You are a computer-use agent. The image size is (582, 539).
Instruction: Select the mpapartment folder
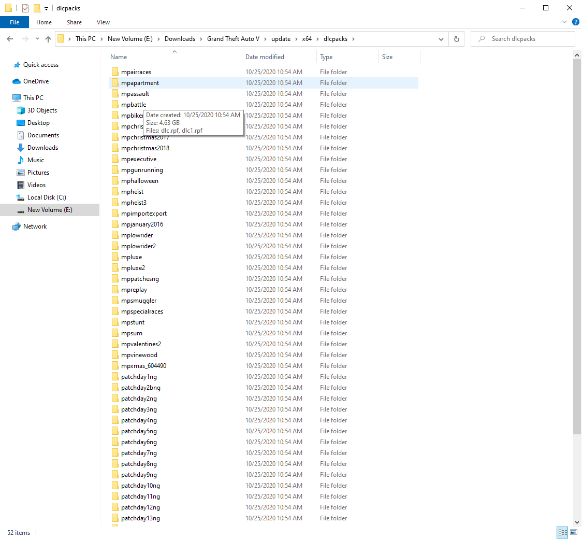(264, 83)
